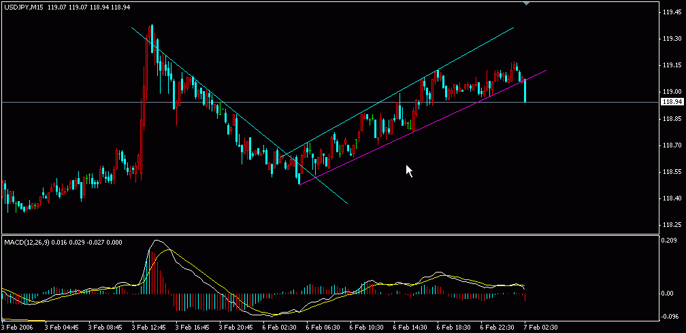Click the 118.40 price scale label
686x333 pixels.
[673, 198]
